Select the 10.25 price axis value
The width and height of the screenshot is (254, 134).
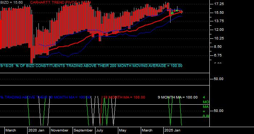[219, 38]
